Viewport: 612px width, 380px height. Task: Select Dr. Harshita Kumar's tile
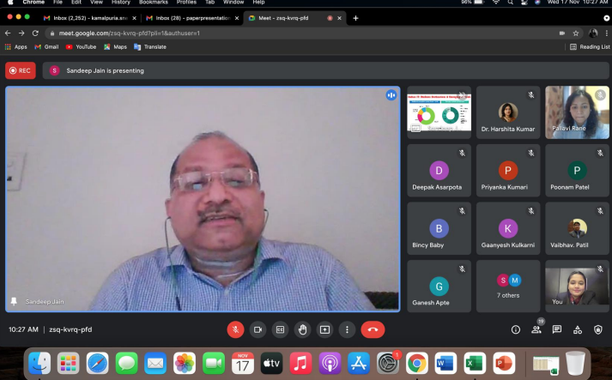pos(508,112)
